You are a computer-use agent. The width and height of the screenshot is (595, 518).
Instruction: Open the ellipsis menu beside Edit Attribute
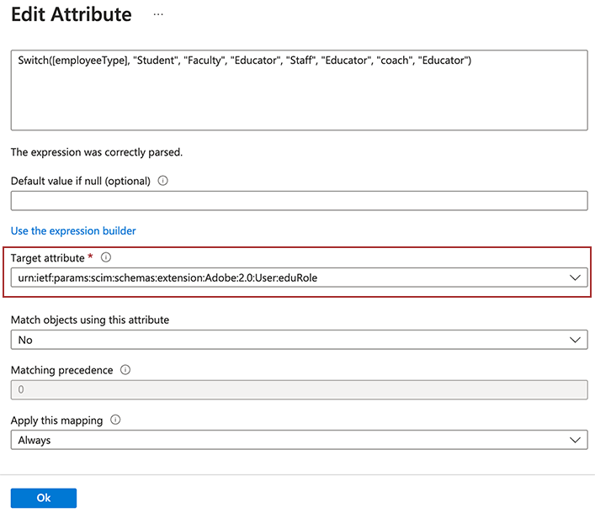(158, 15)
